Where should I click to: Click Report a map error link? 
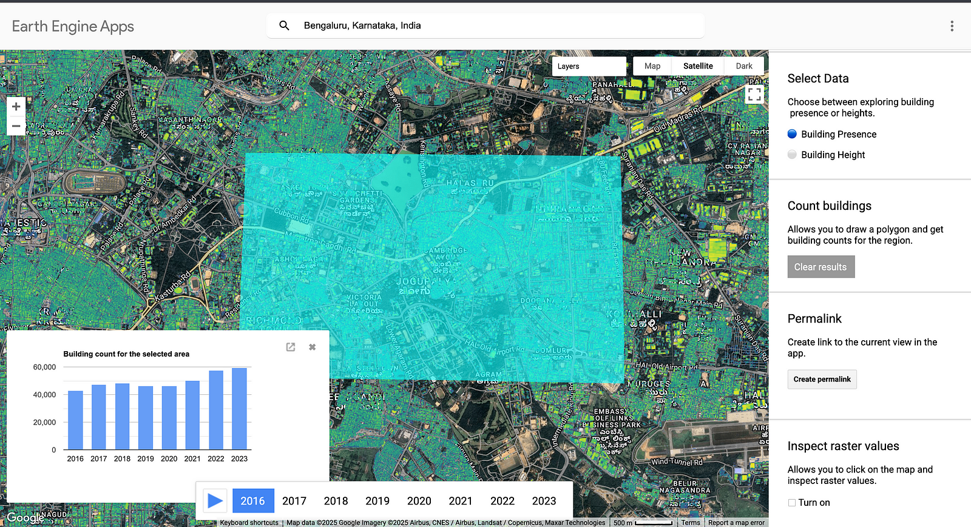tap(736, 523)
